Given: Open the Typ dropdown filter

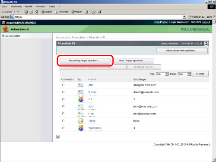Looking at the screenshot, I should pos(162,74).
